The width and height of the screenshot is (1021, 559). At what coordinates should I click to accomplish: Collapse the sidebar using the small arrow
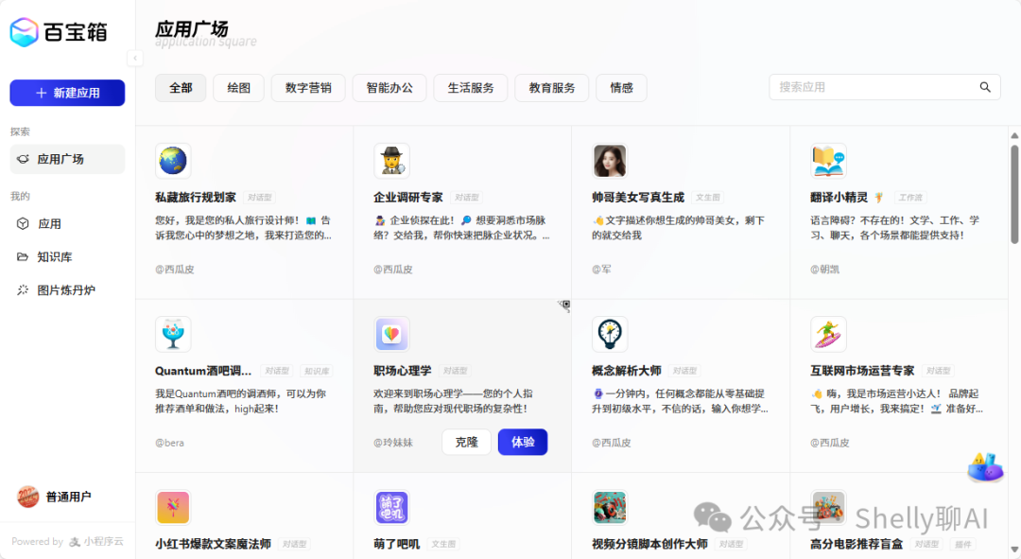click(x=135, y=59)
